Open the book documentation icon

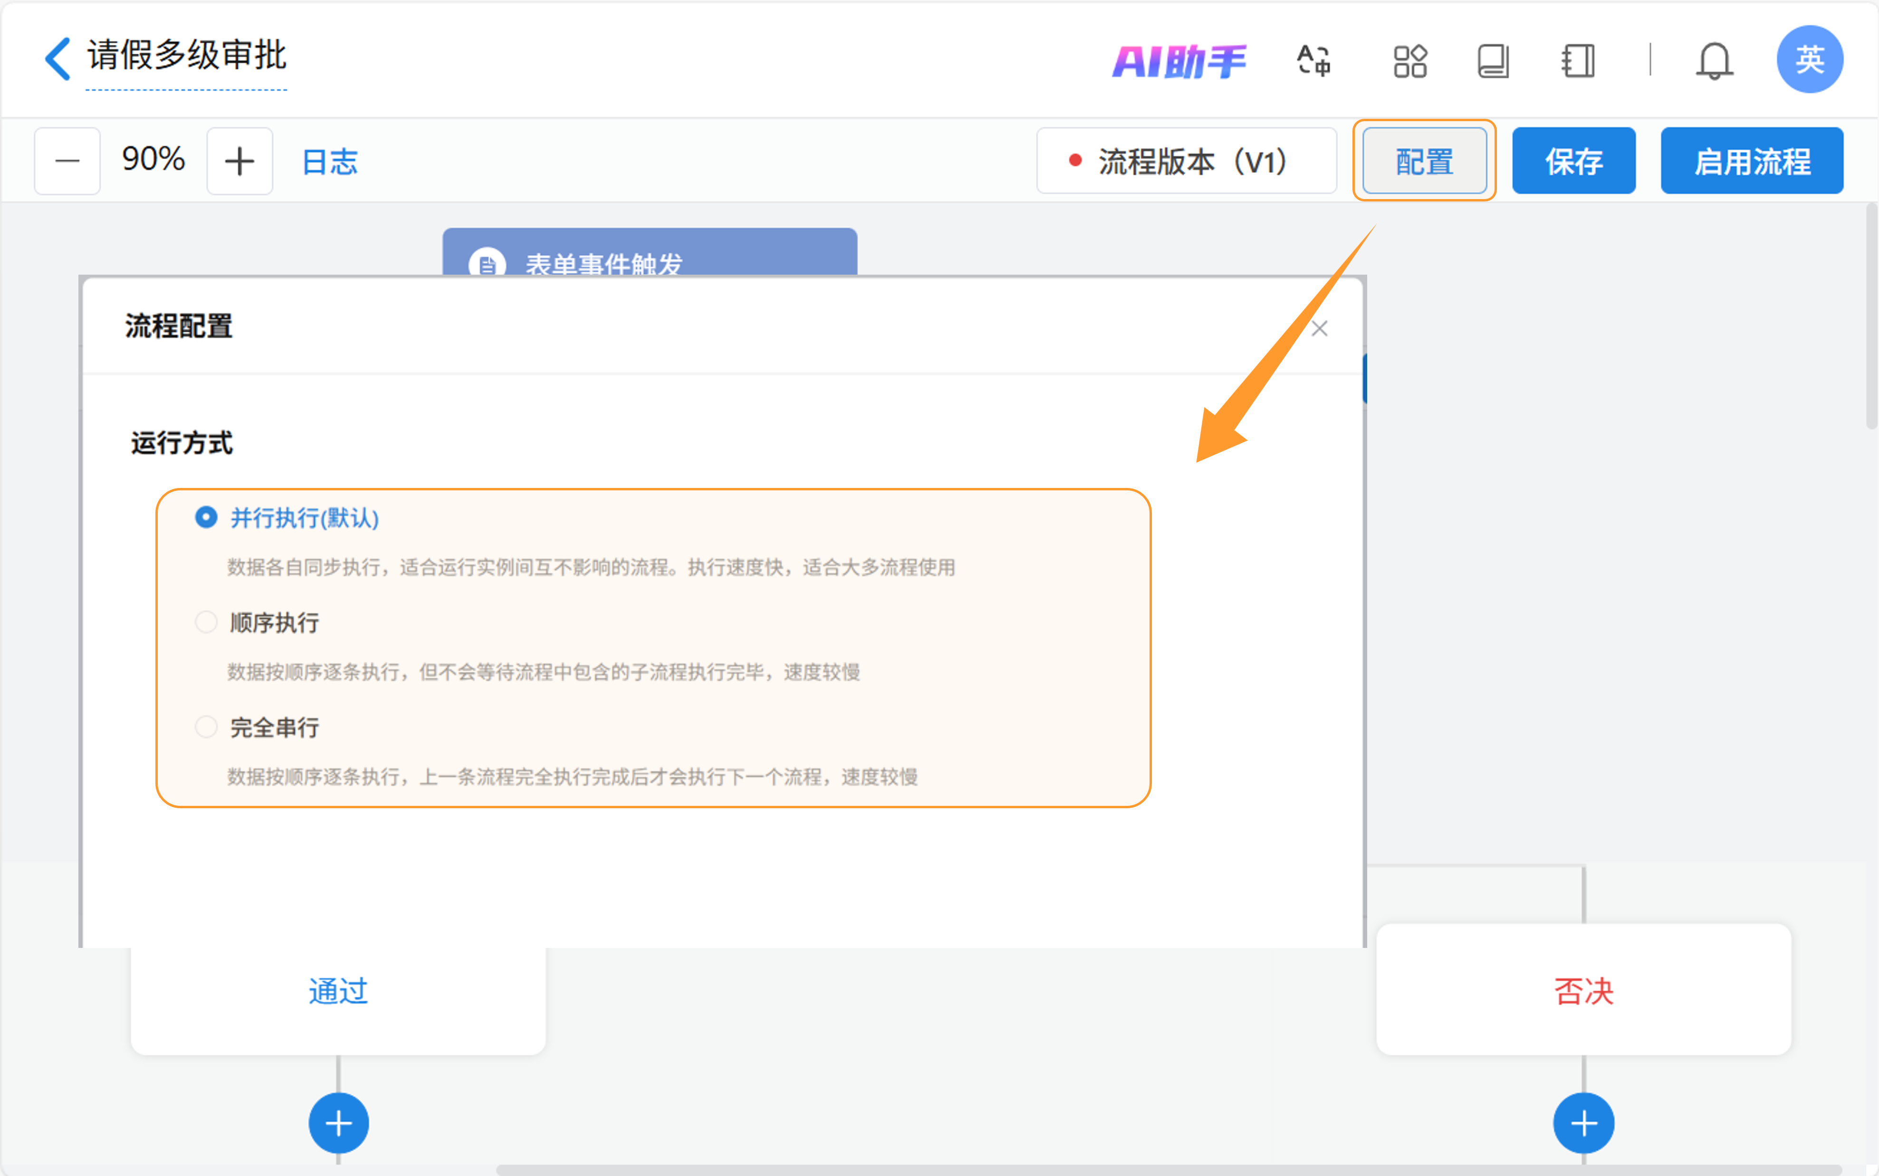1493,61
